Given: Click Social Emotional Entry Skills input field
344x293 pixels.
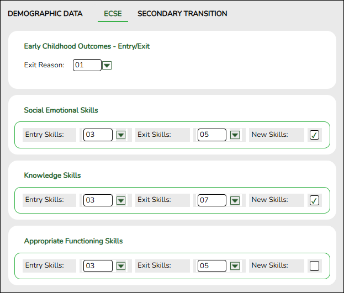Looking at the screenshot, I should [x=98, y=135].
